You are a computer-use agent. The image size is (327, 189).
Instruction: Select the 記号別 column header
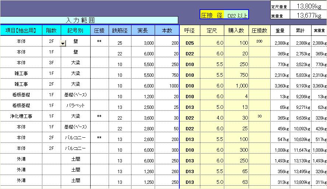click(x=75, y=31)
